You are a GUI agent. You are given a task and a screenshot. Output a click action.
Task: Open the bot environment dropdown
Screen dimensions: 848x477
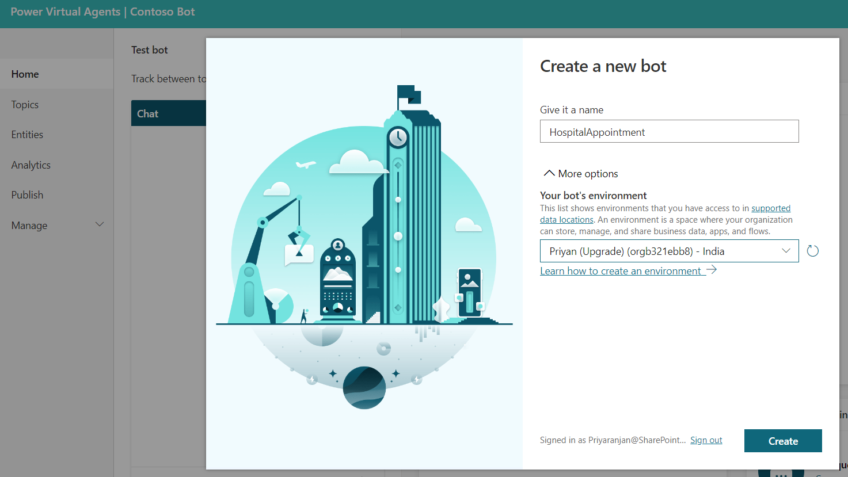pyautogui.click(x=669, y=251)
